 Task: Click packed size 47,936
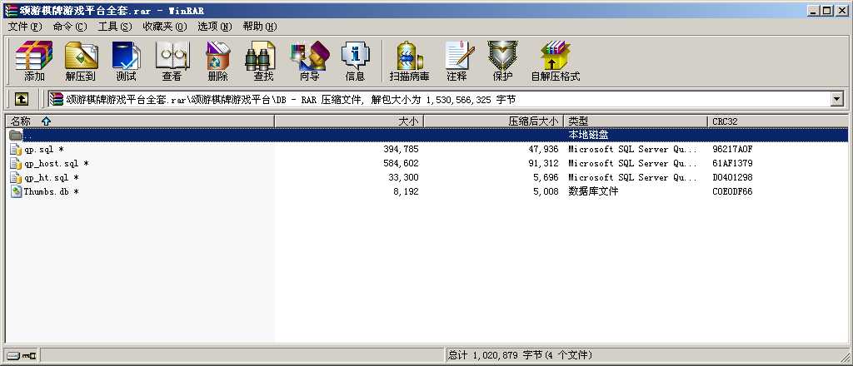click(x=542, y=150)
